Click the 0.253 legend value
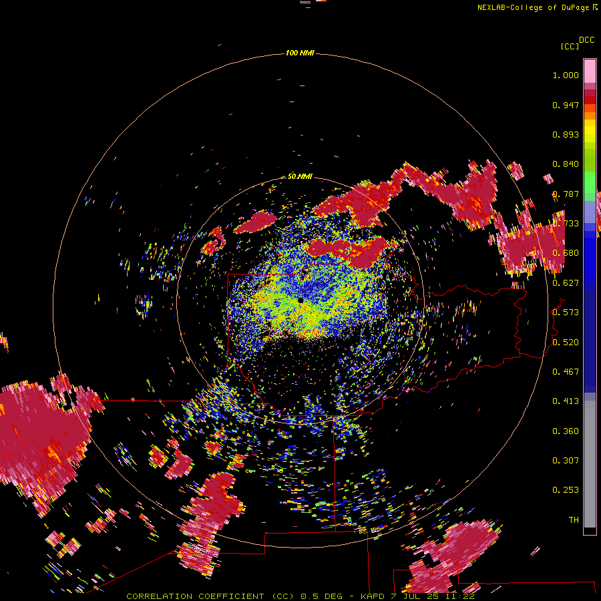 (x=566, y=490)
